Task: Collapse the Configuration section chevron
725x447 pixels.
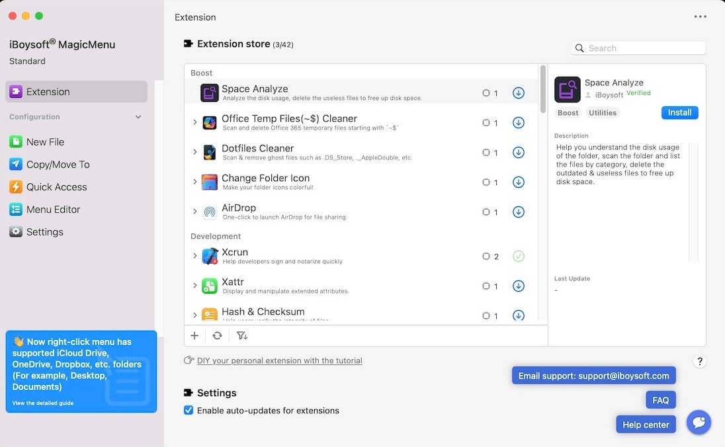Action: click(138, 117)
